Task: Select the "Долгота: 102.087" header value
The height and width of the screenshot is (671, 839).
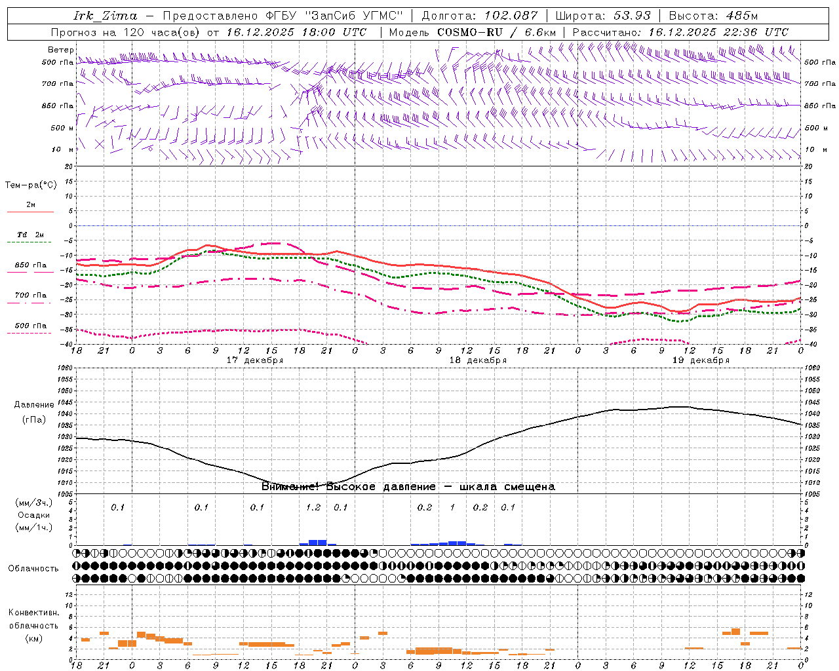Action: [480, 16]
